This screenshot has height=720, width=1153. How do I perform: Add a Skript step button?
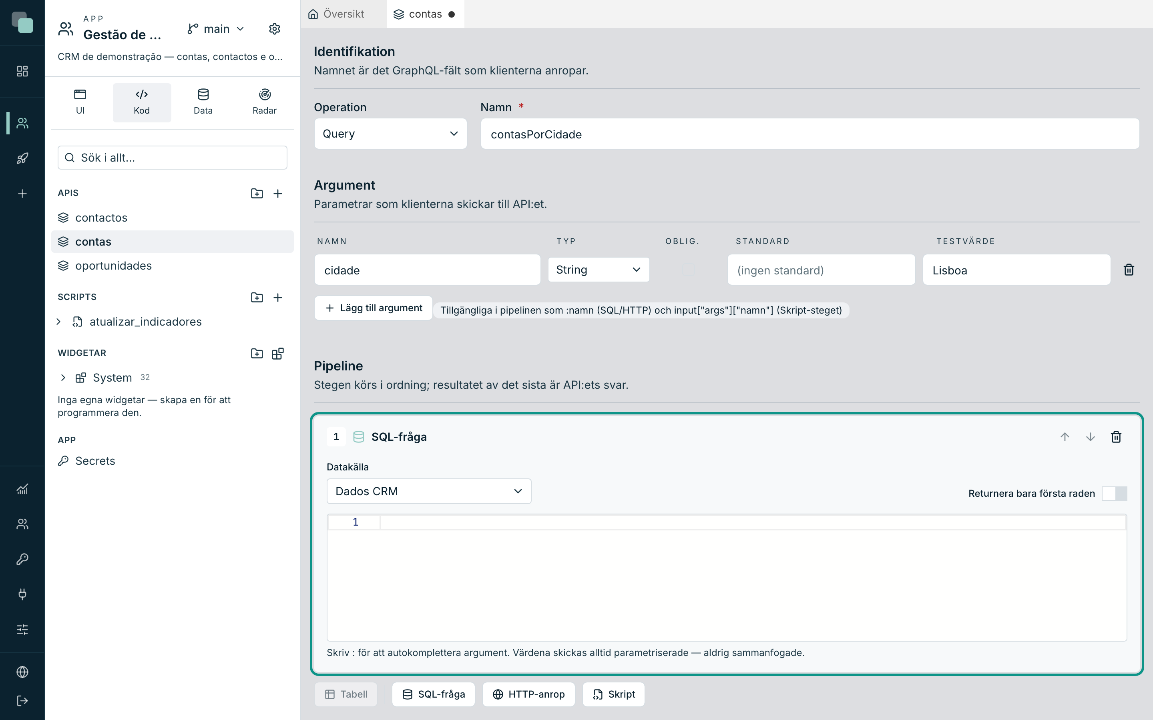pos(614,694)
